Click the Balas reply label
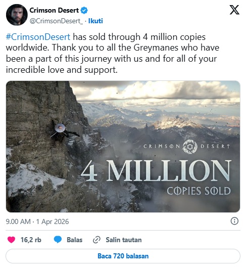Image resolution: width=246 pixels, height=269 pixels. pyautogui.click(x=75, y=240)
